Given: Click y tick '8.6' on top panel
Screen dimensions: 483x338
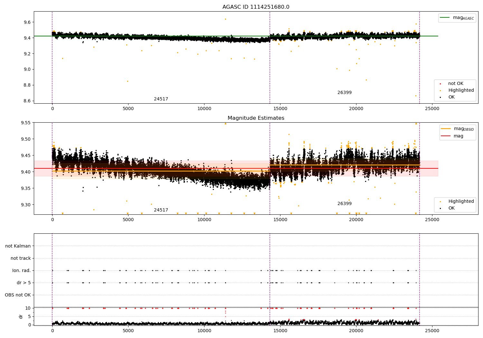Looking at the screenshot, I should 27,101.
